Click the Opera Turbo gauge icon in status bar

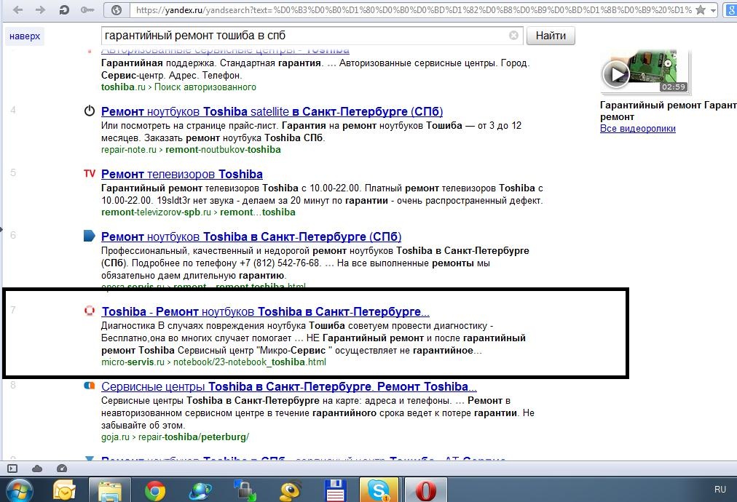coord(62,469)
